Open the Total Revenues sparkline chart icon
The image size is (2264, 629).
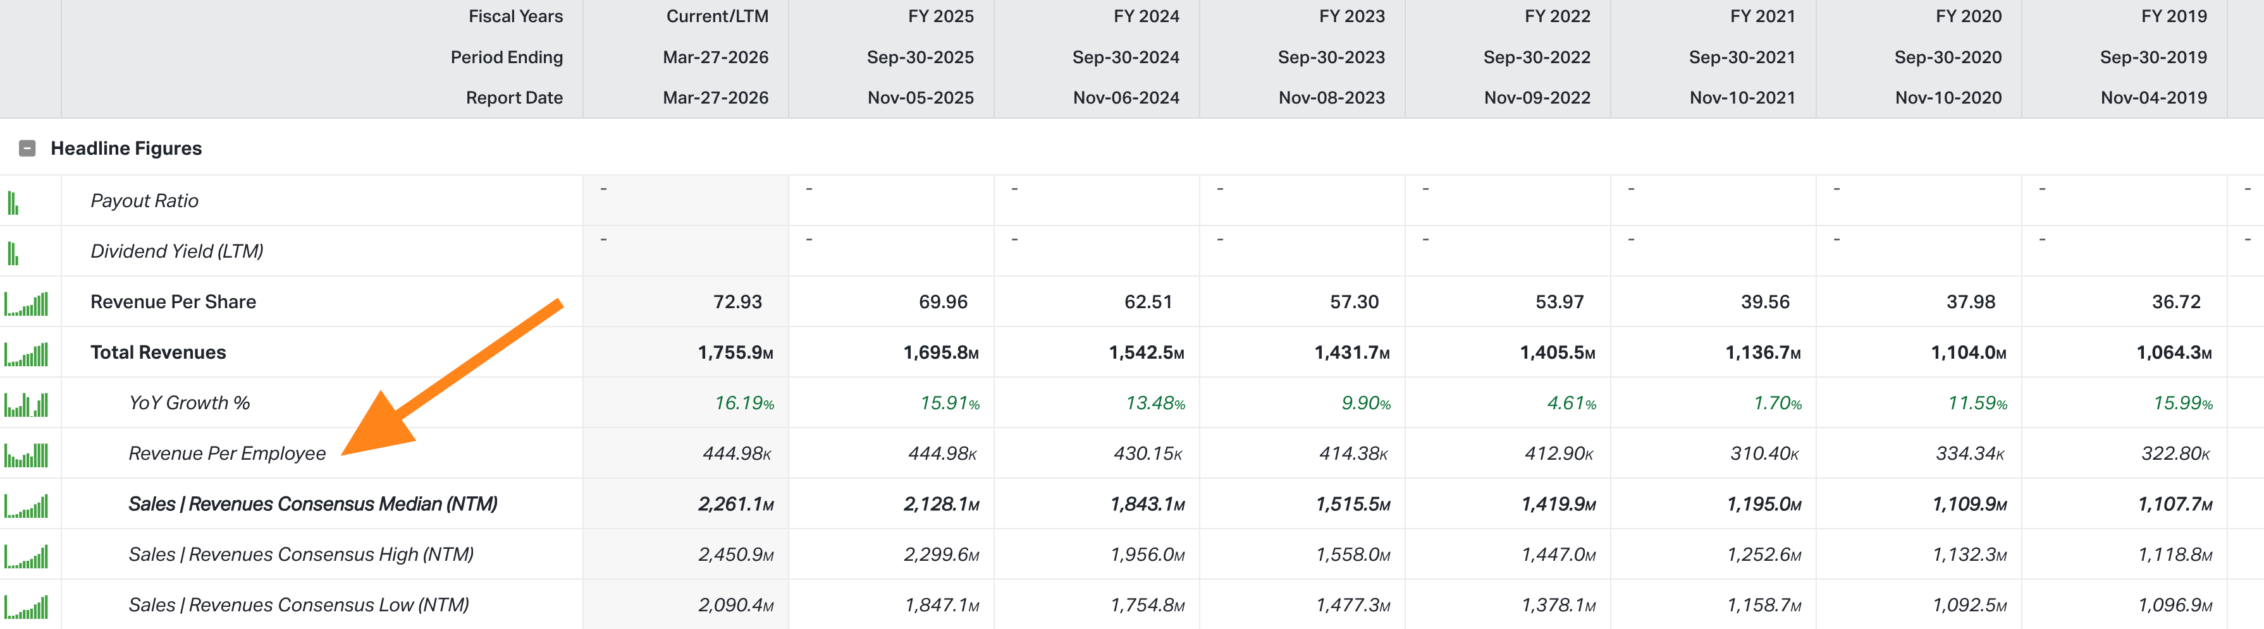tap(27, 354)
